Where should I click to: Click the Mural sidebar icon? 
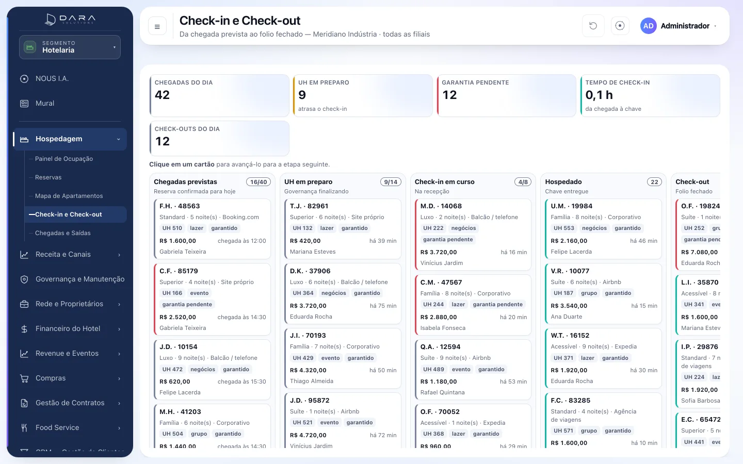click(x=24, y=104)
